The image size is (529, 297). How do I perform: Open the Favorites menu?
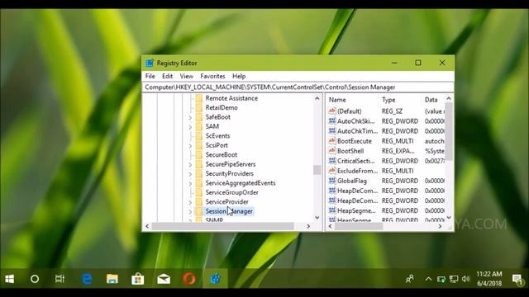tap(212, 76)
